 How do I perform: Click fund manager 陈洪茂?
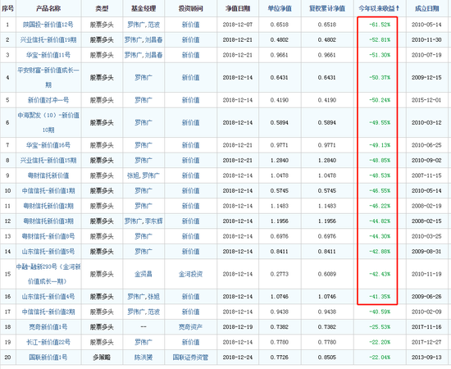pos(143,358)
